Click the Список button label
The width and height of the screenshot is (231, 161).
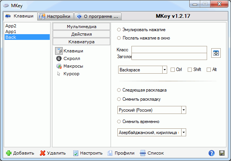(155, 153)
